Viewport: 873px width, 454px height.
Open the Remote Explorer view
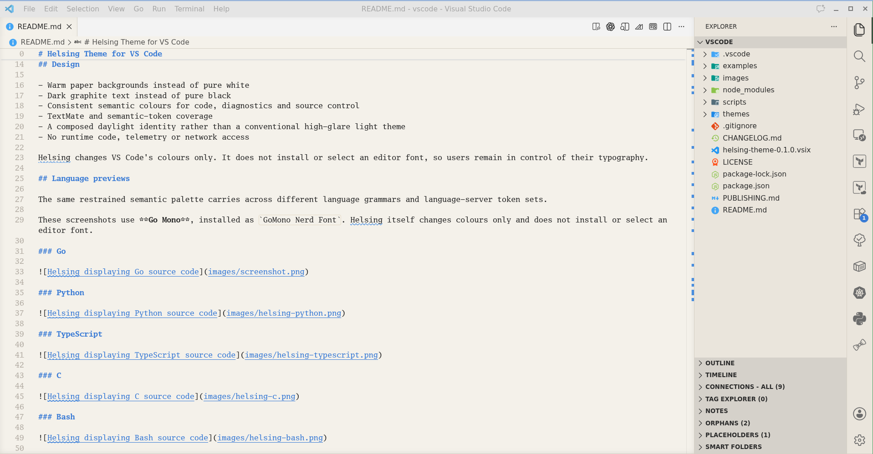(859, 136)
